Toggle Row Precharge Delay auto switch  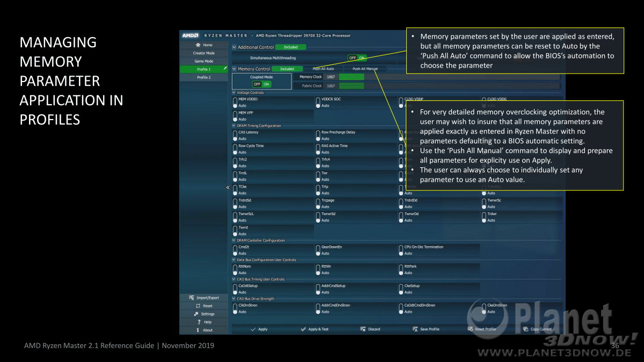(x=318, y=135)
